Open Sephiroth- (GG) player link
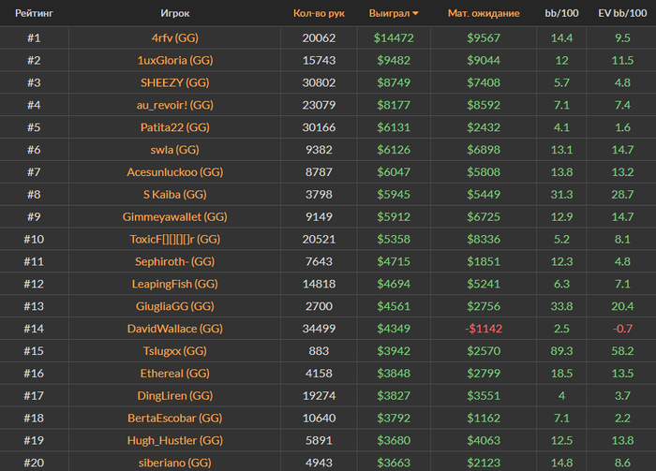The image size is (656, 471). coord(175,261)
